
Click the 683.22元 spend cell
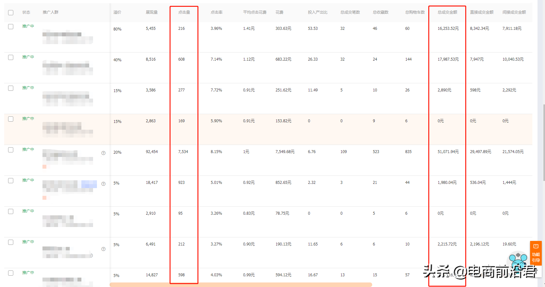click(x=283, y=59)
